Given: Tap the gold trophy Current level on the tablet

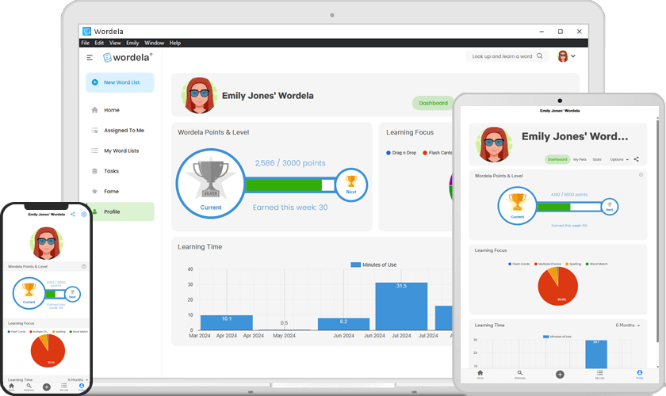Looking at the screenshot, I should (517, 206).
